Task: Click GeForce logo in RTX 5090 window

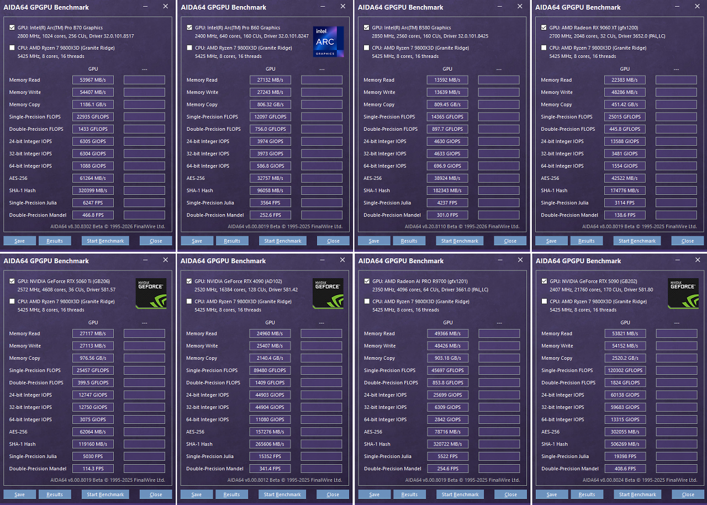Action: pyautogui.click(x=683, y=293)
